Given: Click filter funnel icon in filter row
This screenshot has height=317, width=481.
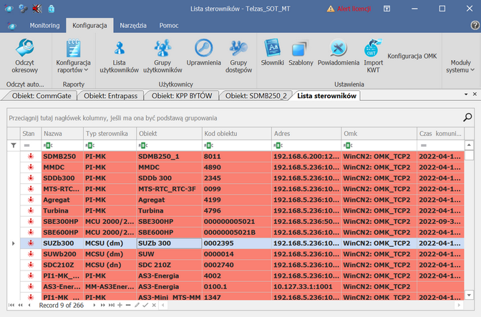Looking at the screenshot, I should point(14,145).
